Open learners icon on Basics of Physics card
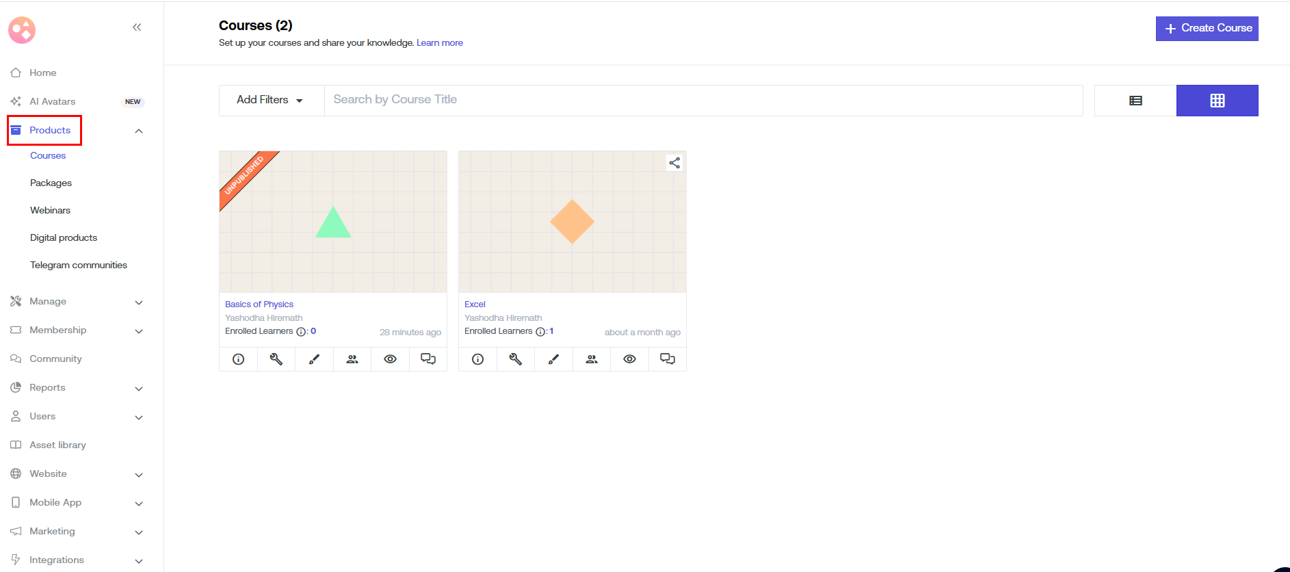1290x572 pixels. pos(352,359)
